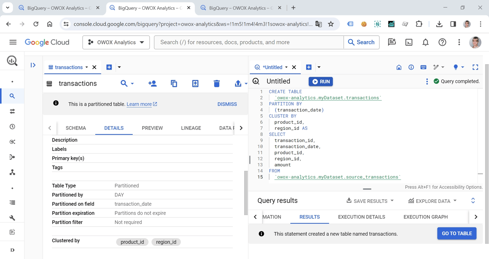Open SAVE RESULTS dropdown
The image size is (489, 259).
tap(370, 201)
